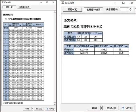The image size is (136, 112).
Task: Open the ヘルプ button in the left window
Action: click(50, 109)
